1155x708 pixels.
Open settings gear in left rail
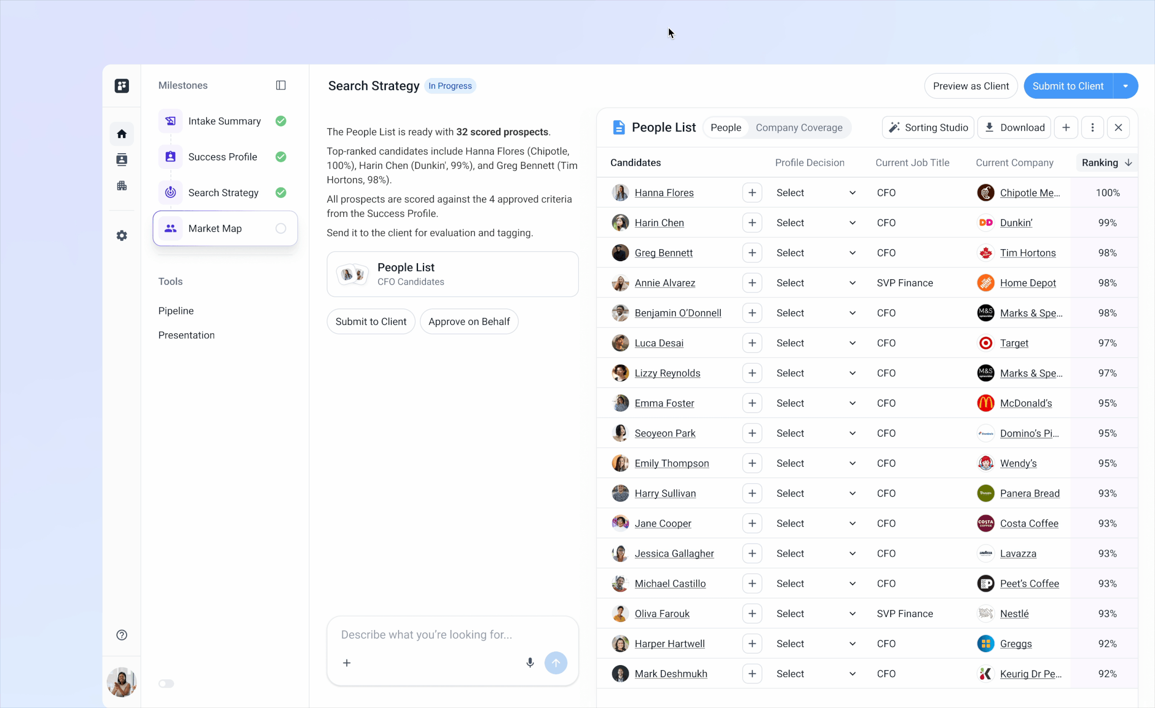[x=122, y=235]
